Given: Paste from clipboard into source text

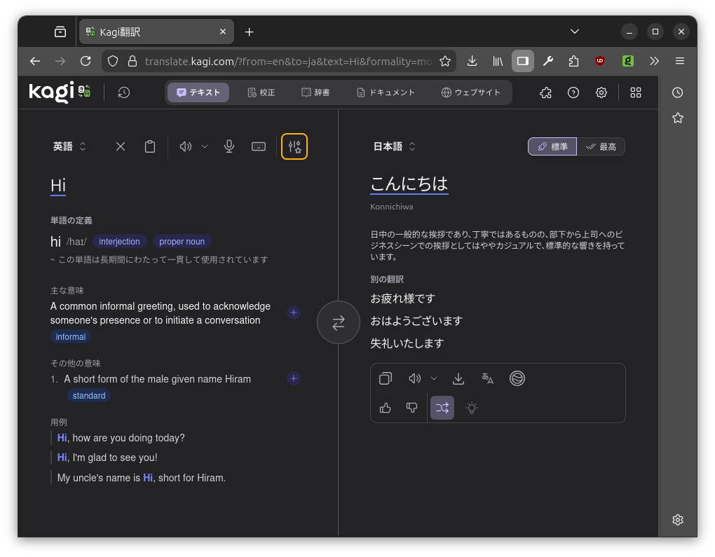Looking at the screenshot, I should (150, 146).
